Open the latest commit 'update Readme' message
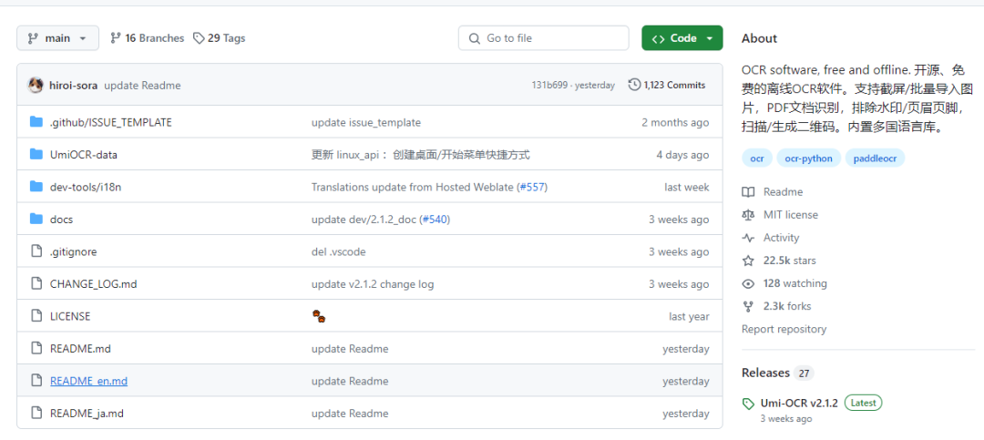This screenshot has width=984, height=440. [x=142, y=86]
